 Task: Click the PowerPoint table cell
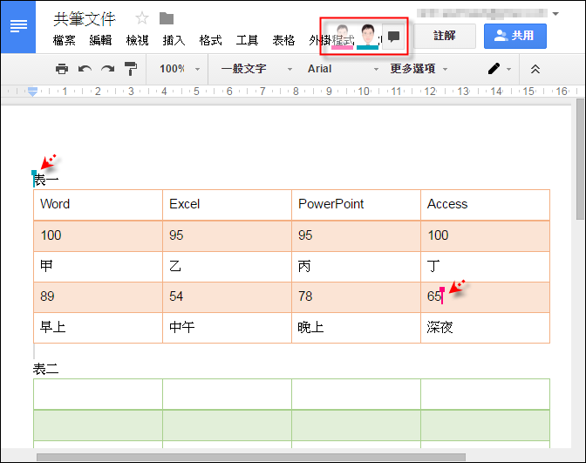(356, 205)
